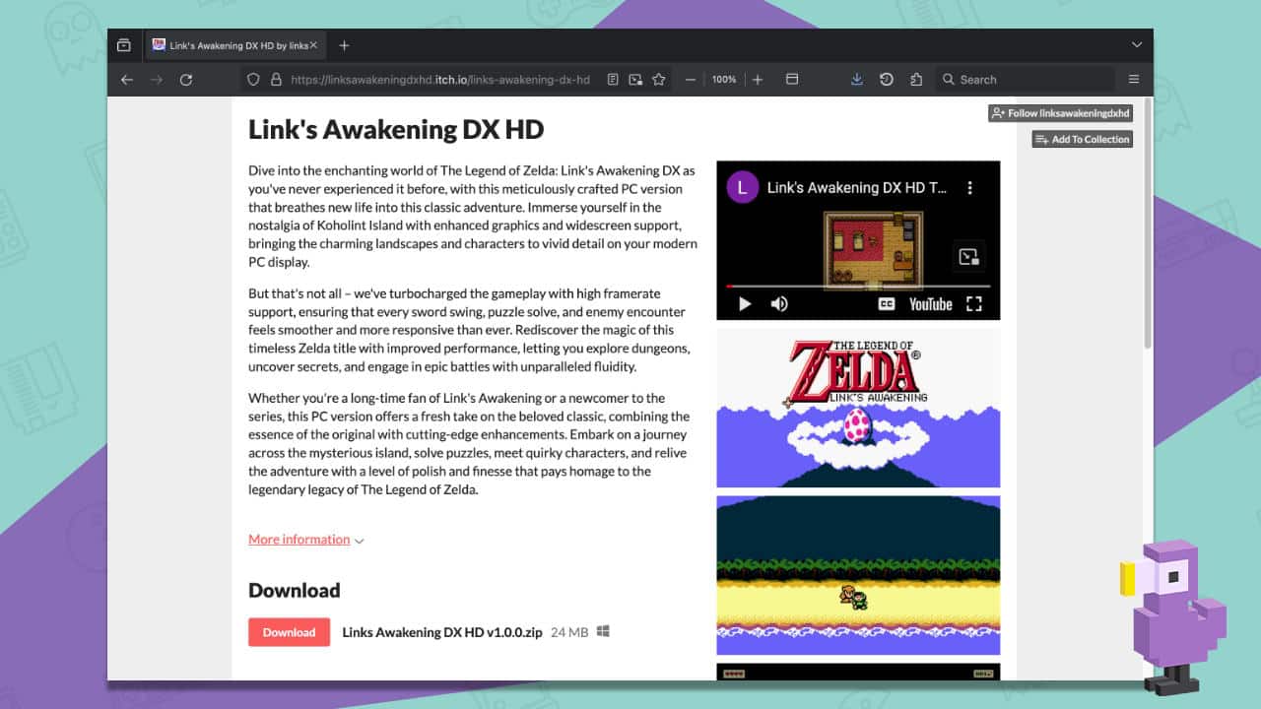Open tracking protection shield icon
The image size is (1261, 709).
253,80
